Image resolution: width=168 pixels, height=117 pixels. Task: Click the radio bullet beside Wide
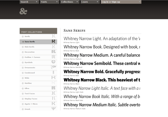[x=23, y=78]
